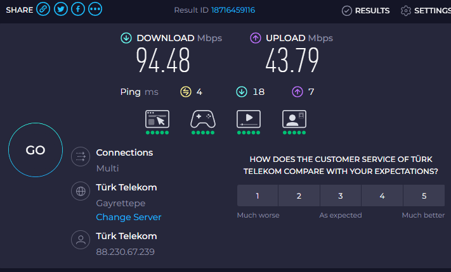Rate customer service as 1
This screenshot has width=451, height=272.
point(258,196)
